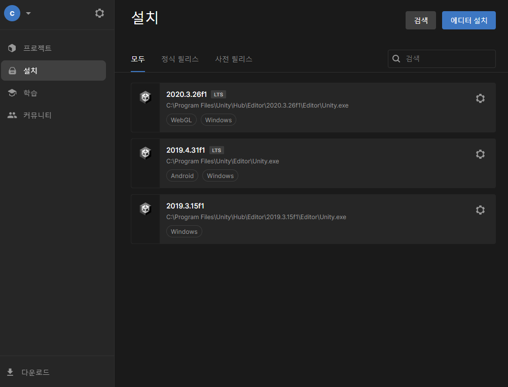
Task: Click path C:\Program Files\Unity\Editor\Unity.exe
Action: pos(223,161)
